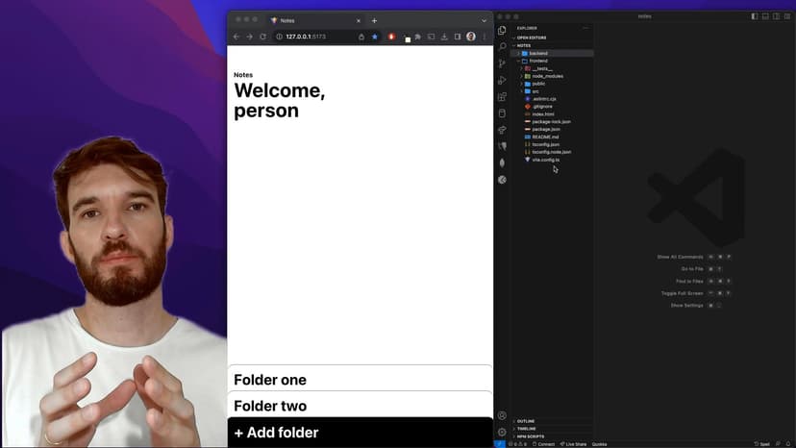Click Live Share in the status bar
The image size is (796, 448).
[574, 444]
